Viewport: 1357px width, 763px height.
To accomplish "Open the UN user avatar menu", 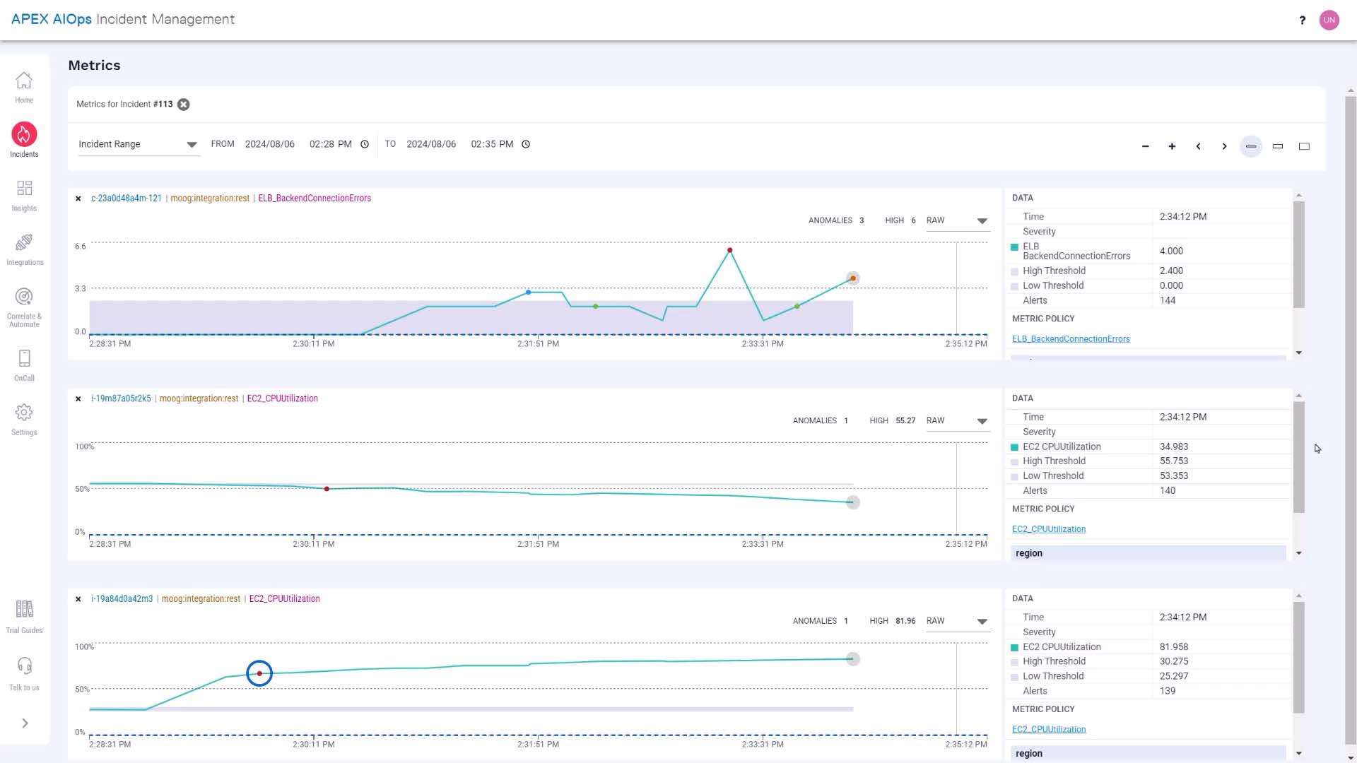I will pos(1329,20).
